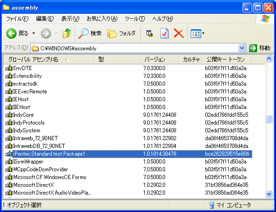The width and height of the screenshot is (276, 212).
Task: Click the cache settings toolbar icon
Action: pyautogui.click(x=149, y=33)
